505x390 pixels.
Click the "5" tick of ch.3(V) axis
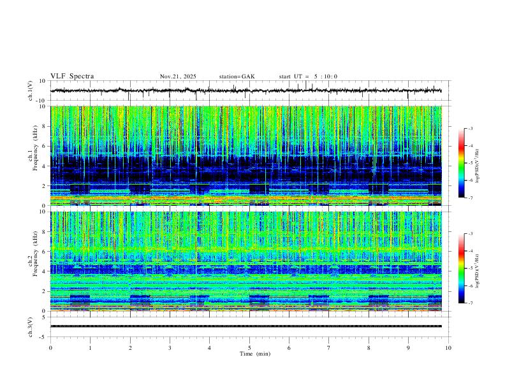click(44, 317)
